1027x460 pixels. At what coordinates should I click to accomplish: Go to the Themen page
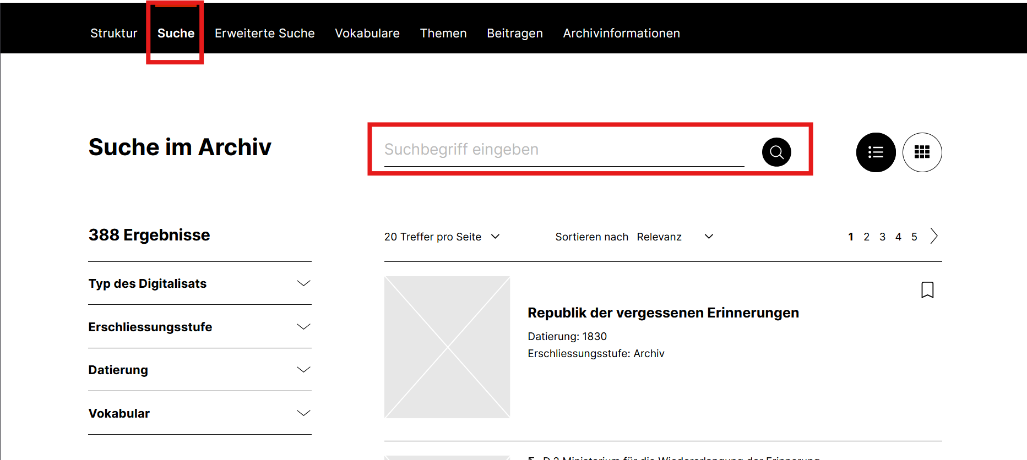(x=443, y=33)
